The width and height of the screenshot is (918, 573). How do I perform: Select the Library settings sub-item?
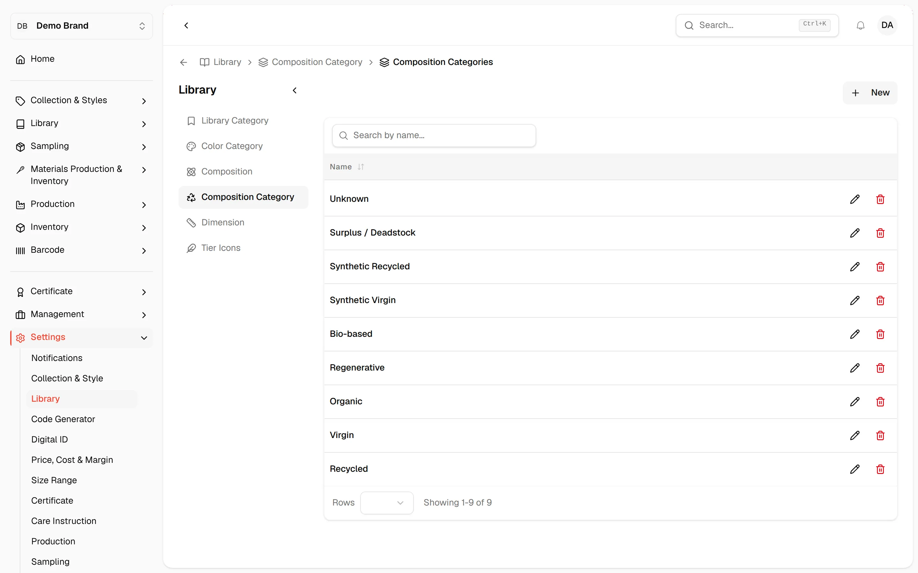[82, 399]
